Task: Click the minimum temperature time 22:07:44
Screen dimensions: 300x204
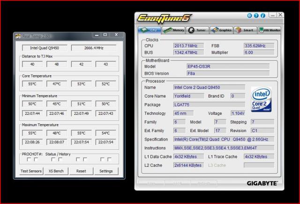Action: [32, 113]
